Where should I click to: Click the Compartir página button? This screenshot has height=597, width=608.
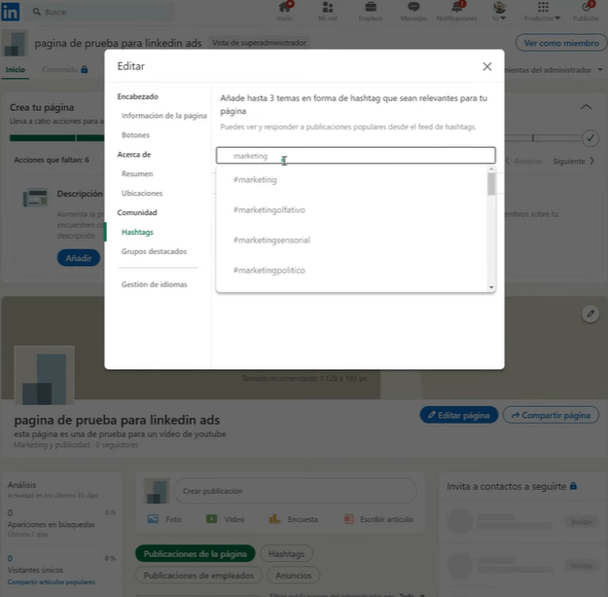pyautogui.click(x=551, y=415)
